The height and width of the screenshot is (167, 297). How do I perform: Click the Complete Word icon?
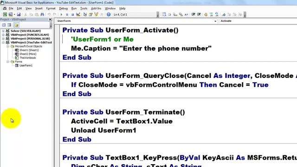(186, 14)
